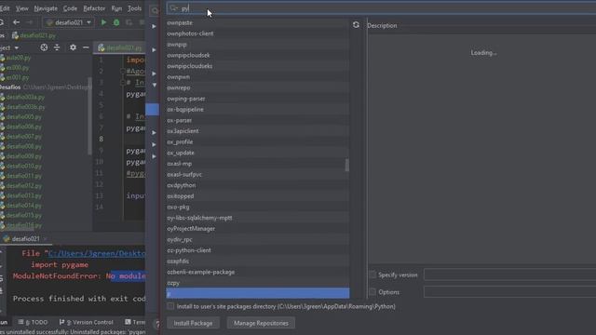Click the Install Package button
The image size is (596, 335).
193,323
